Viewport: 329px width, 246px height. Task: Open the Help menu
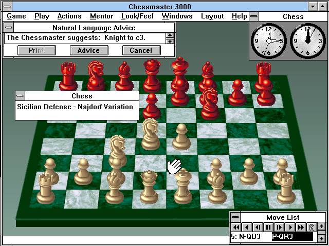pos(240,16)
